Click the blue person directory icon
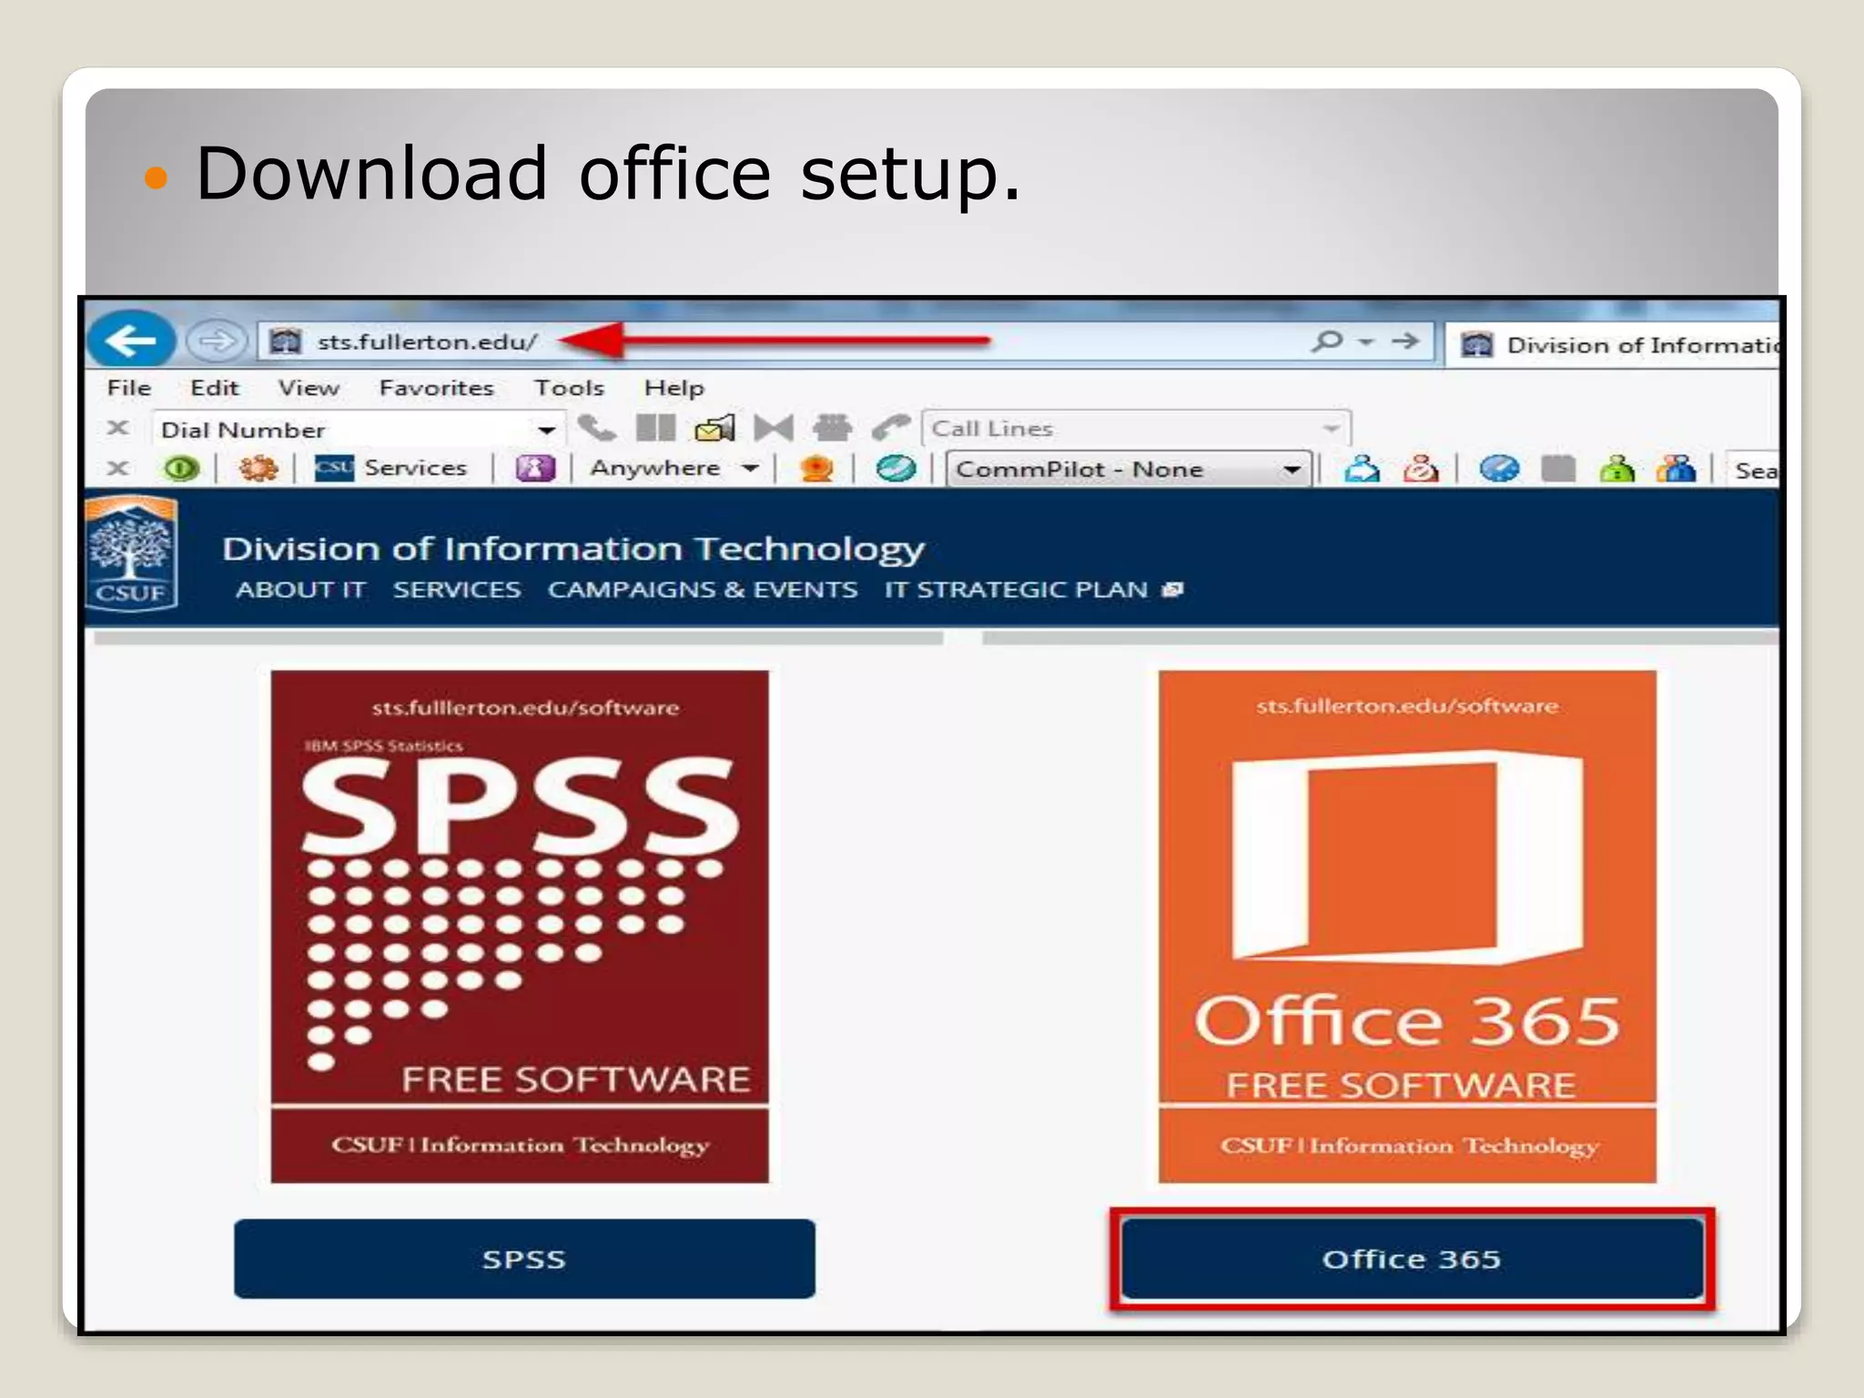This screenshot has height=1398, width=1864. coord(1363,469)
